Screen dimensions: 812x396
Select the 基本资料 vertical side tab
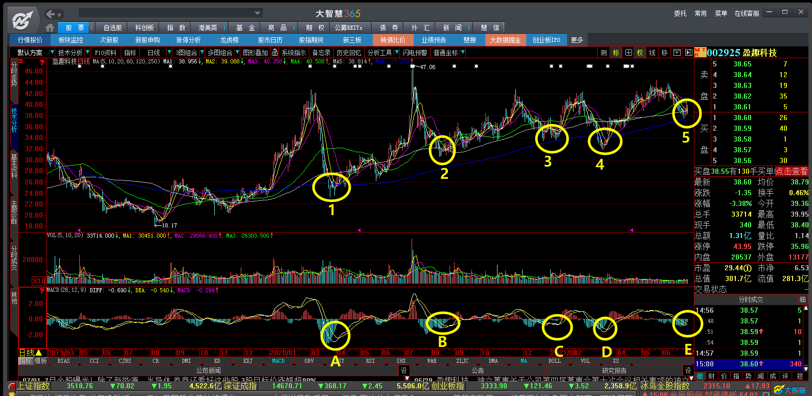point(14,167)
